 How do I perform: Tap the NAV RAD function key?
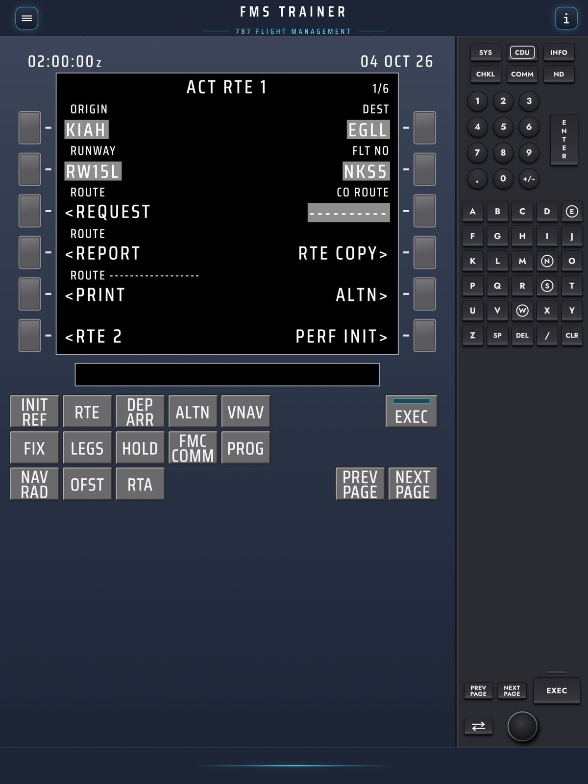point(34,484)
